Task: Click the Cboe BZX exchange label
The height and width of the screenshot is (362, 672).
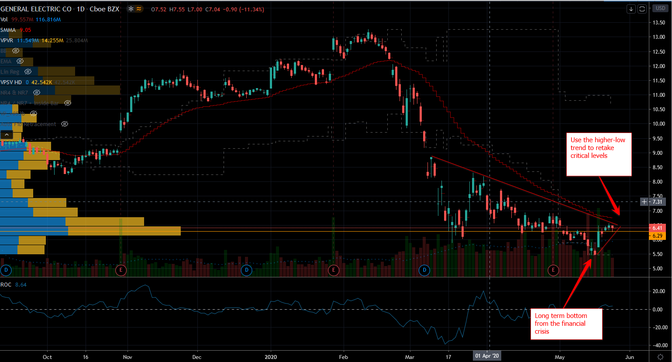Action: 104,9
